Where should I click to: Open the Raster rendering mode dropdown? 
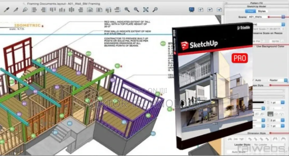(286, 80)
